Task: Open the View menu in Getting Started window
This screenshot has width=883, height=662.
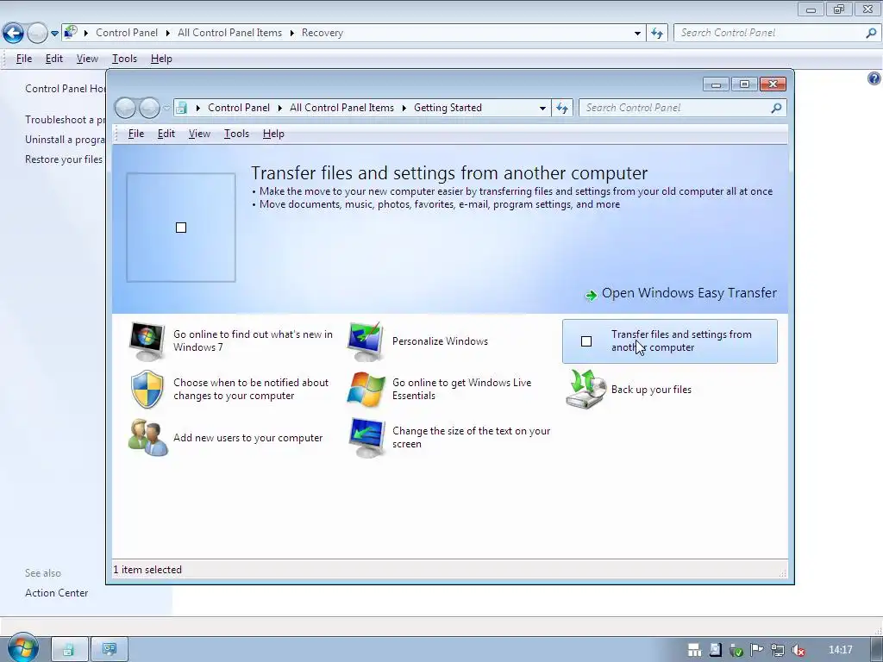Action: (x=199, y=134)
